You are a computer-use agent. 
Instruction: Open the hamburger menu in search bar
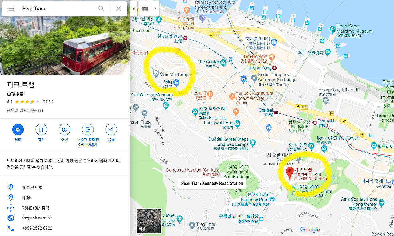click(x=11, y=9)
